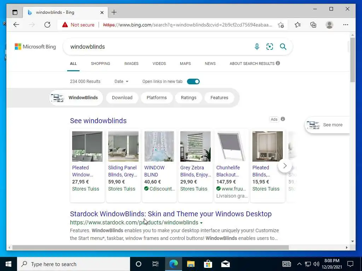Switch to the SHOPPING tab
Viewport: 362px width, 271px height.
click(100, 64)
